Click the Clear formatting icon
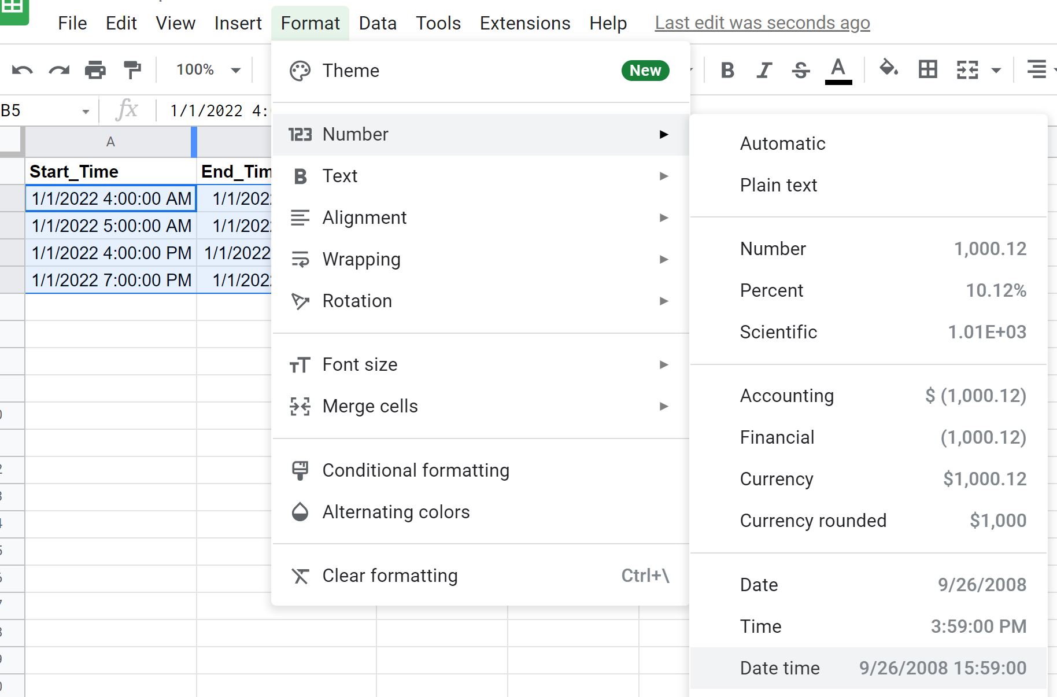The height and width of the screenshot is (697, 1057). pos(300,576)
